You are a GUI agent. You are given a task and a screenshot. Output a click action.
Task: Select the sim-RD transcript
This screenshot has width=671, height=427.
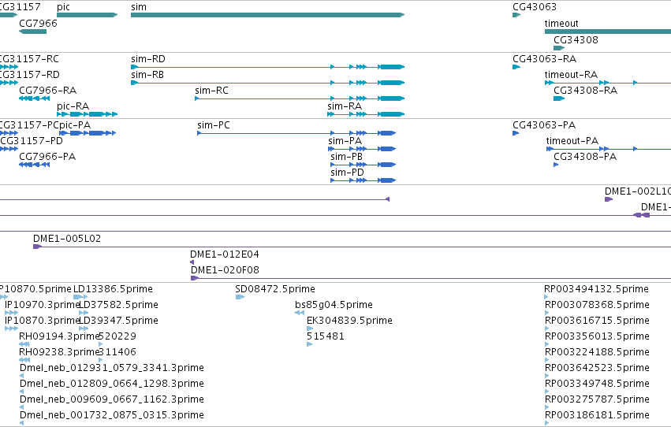pyautogui.click(x=267, y=67)
